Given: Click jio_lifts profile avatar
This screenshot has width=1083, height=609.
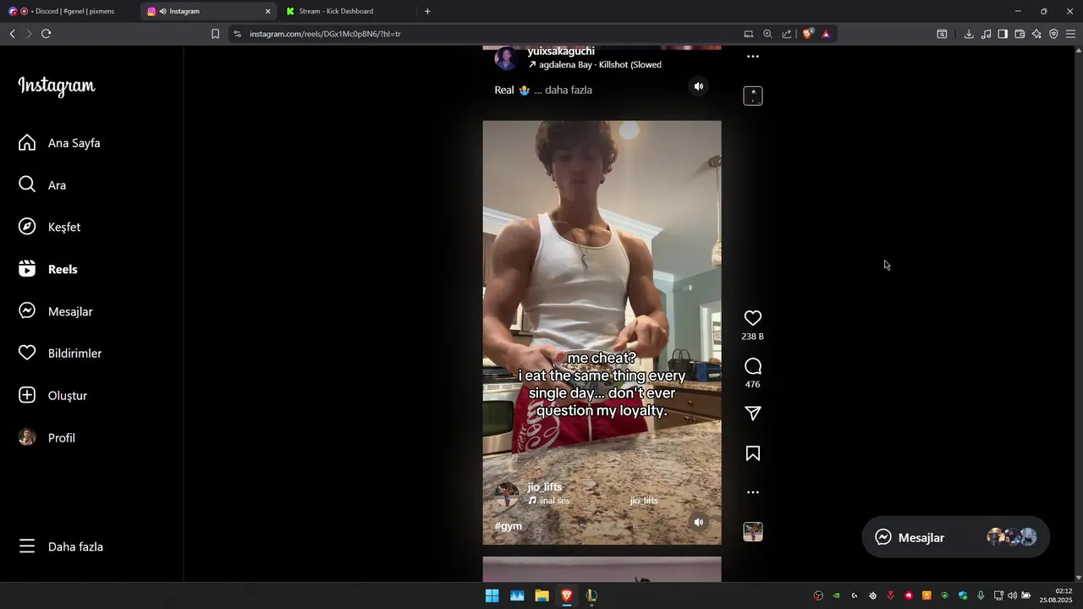Looking at the screenshot, I should coord(507,494).
